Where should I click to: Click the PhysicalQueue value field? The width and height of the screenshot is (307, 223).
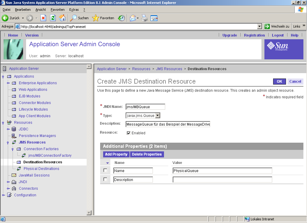(222, 171)
